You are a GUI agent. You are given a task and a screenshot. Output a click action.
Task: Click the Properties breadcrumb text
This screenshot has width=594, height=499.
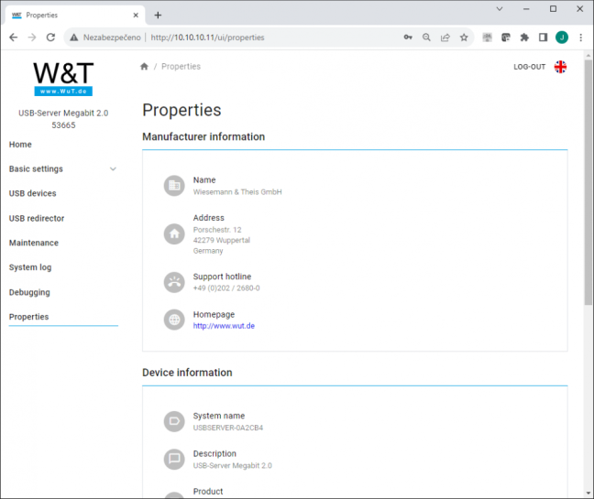[x=181, y=67]
